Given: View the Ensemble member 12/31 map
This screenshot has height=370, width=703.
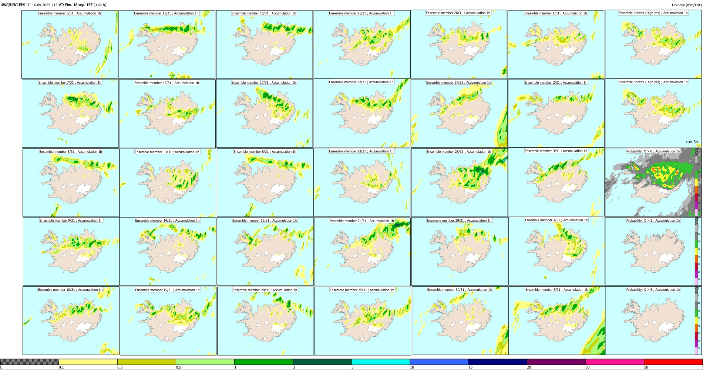Looking at the screenshot, I should [x=167, y=114].
